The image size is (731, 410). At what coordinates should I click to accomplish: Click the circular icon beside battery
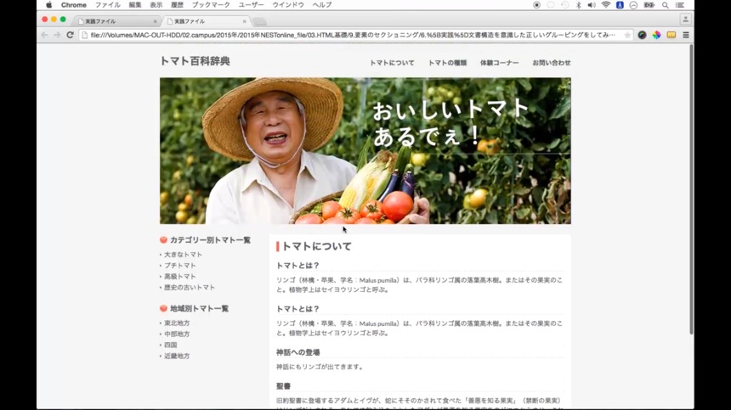tap(633, 5)
